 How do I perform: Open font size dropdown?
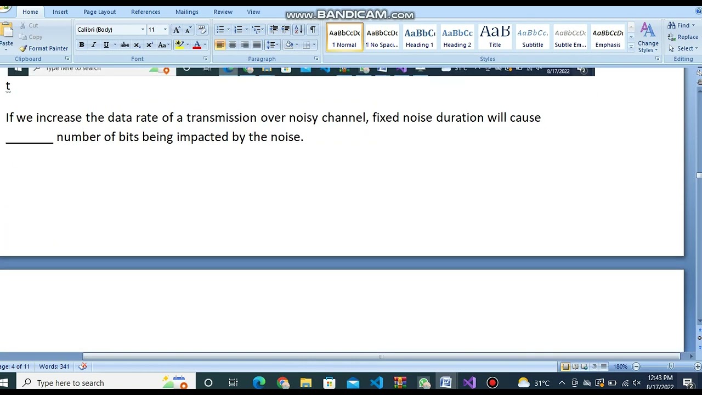[165, 30]
